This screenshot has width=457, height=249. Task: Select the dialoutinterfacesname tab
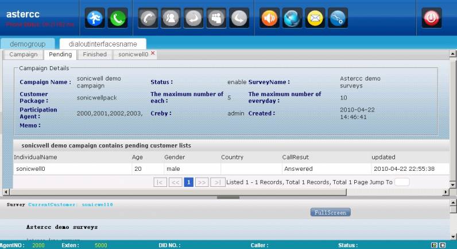point(103,44)
